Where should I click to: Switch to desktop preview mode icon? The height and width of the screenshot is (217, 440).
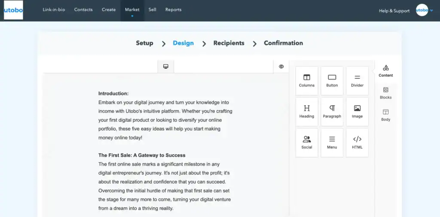tap(166, 67)
